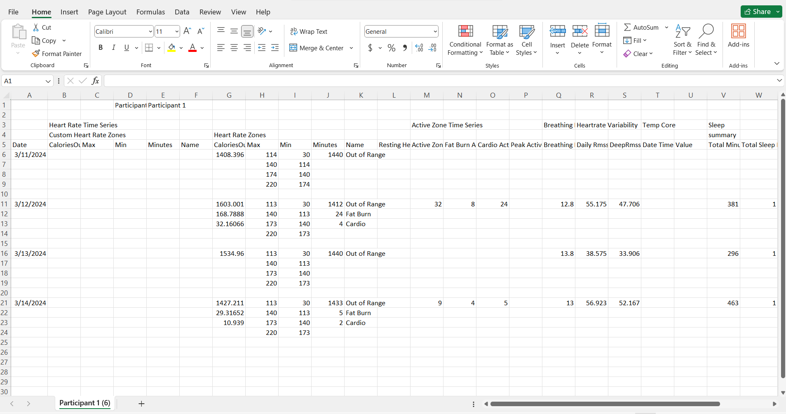
Task: Click the Add-ins icon
Action: click(x=738, y=32)
